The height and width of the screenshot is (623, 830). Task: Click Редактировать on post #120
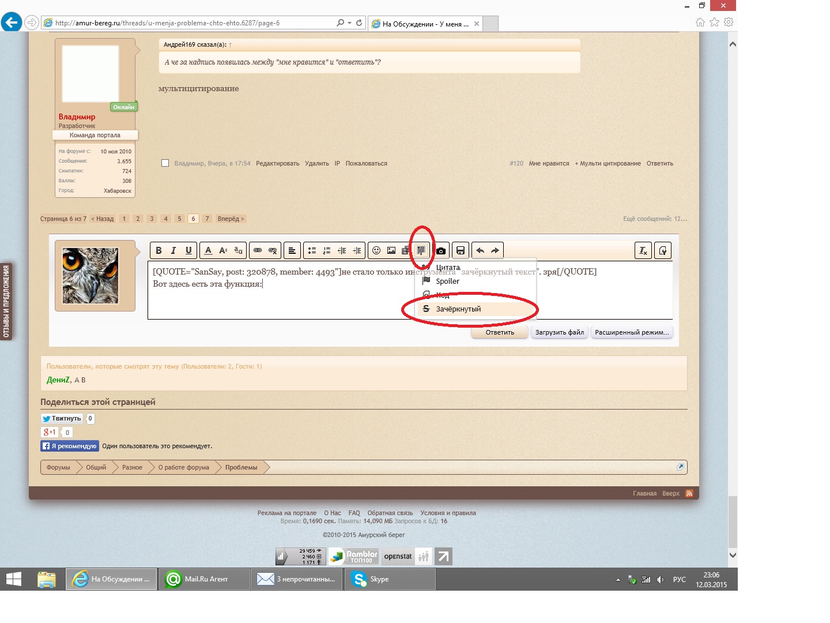coord(278,164)
